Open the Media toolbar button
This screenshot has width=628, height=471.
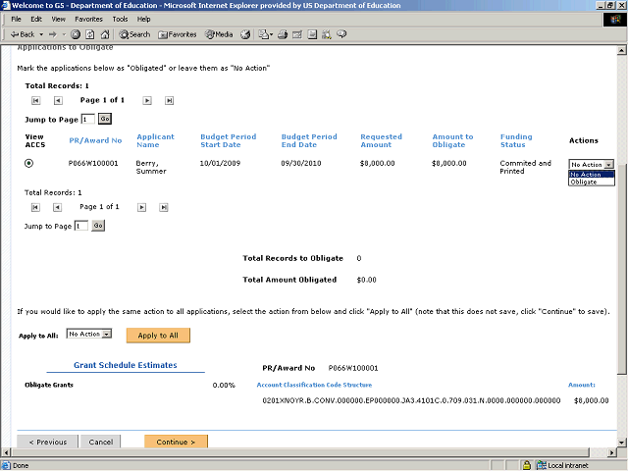[219, 34]
